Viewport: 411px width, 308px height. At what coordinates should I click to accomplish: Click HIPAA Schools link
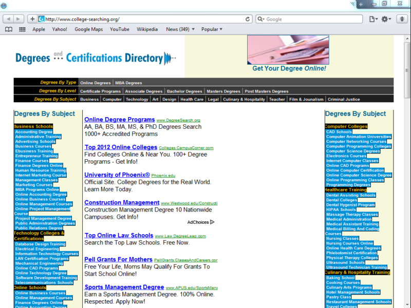pyautogui.click(x=341, y=209)
